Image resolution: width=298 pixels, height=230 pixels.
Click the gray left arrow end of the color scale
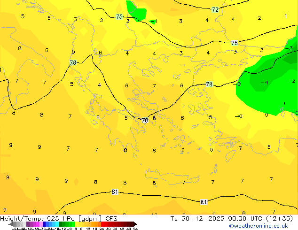click(11, 224)
